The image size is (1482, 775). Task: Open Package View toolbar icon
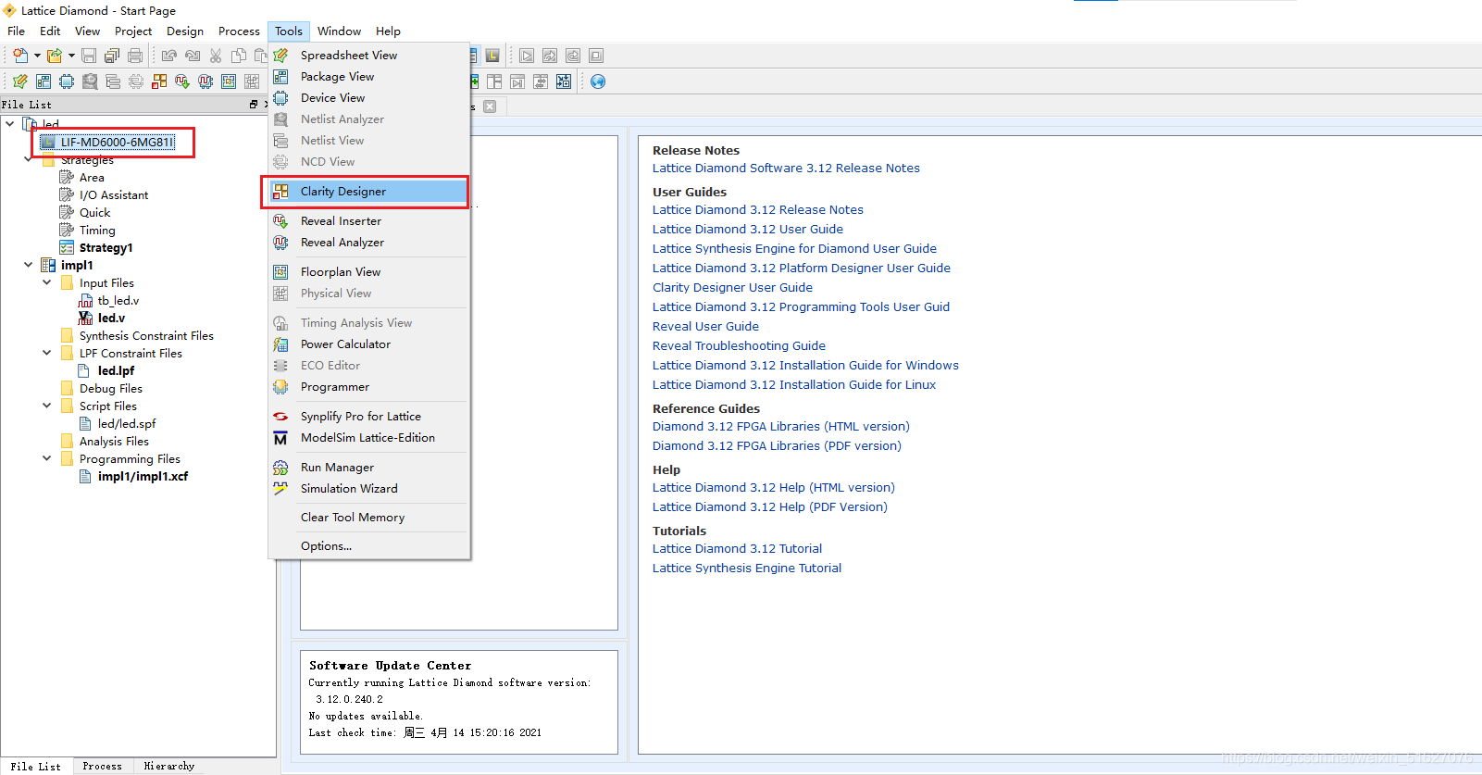coord(44,81)
